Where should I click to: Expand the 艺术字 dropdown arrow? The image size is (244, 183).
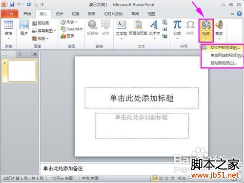tap(155, 39)
